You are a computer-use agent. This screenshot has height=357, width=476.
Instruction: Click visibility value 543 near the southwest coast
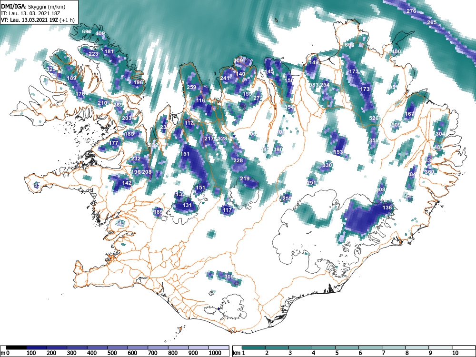(120, 223)
